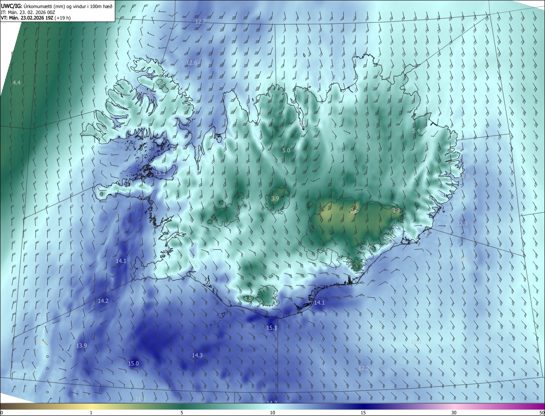Viewport: 545px width, 416px height.
Task: Click the 'VT: Mán. 23.02.2026 19Z (+19 h)' line
Action: (36, 18)
